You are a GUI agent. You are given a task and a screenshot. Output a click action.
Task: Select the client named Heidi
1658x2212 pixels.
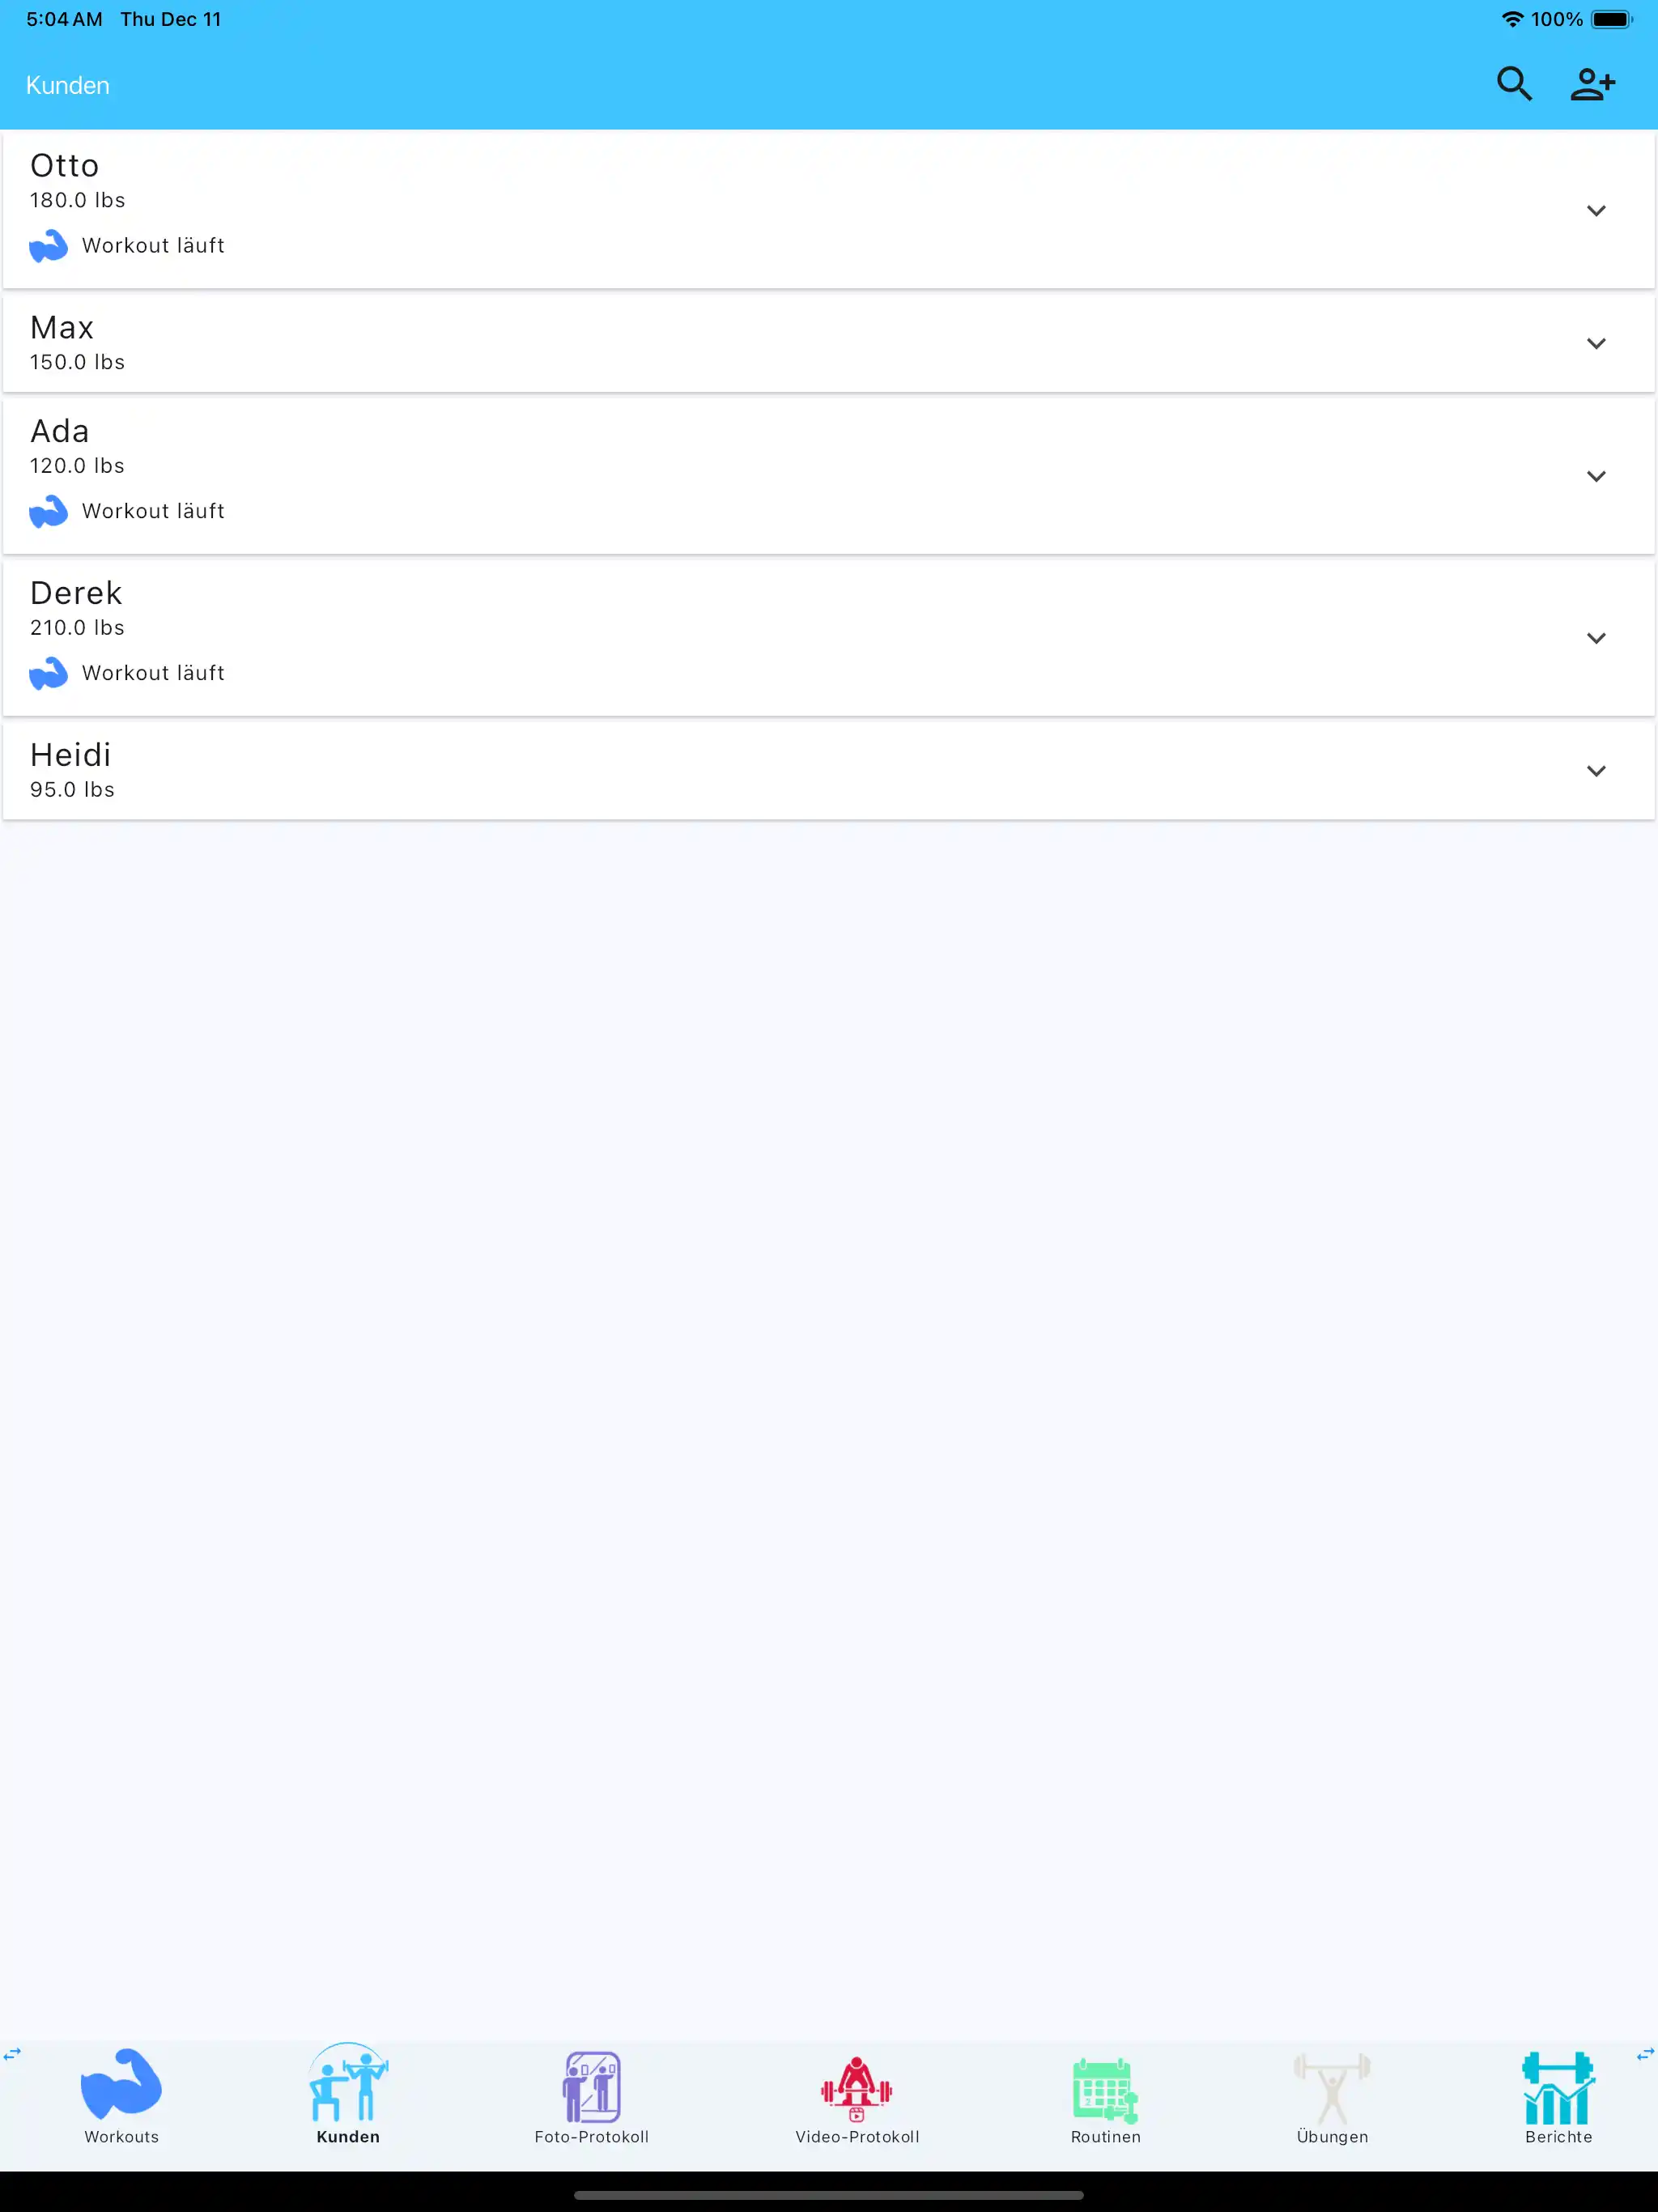[70, 754]
